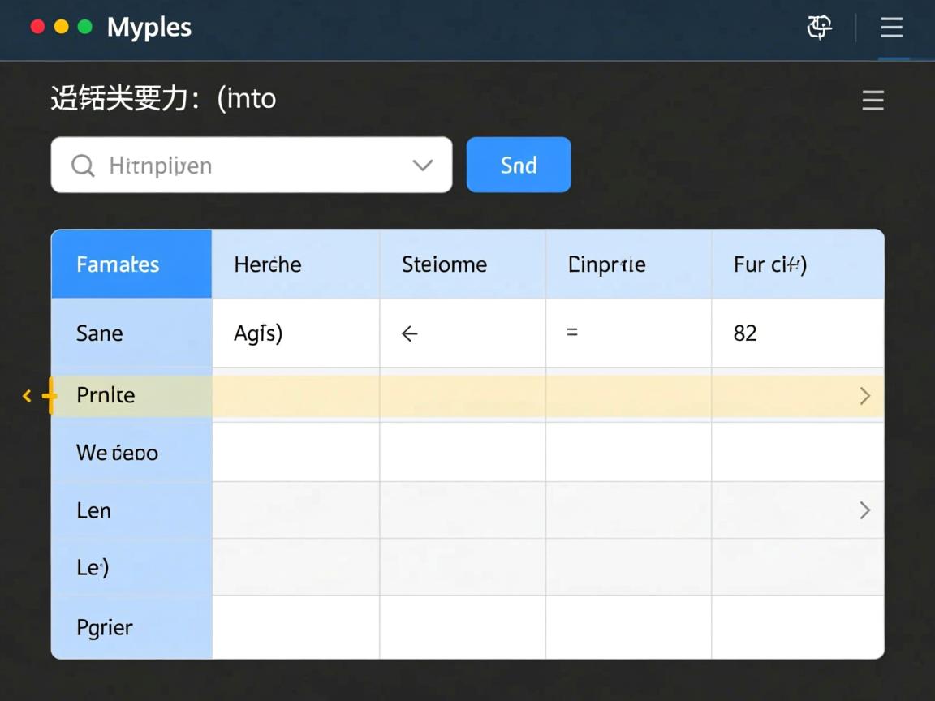Expand the Hitnplijen dropdown arrow

coord(422,166)
